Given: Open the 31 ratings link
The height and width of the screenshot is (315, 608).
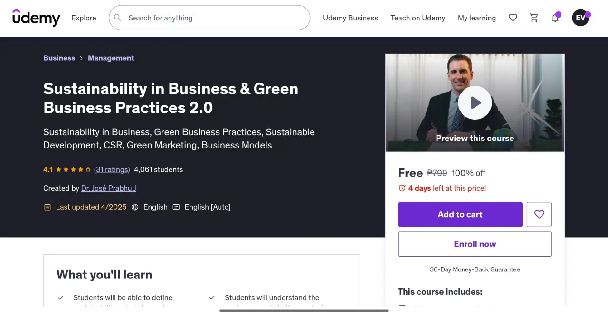Looking at the screenshot, I should (x=112, y=169).
